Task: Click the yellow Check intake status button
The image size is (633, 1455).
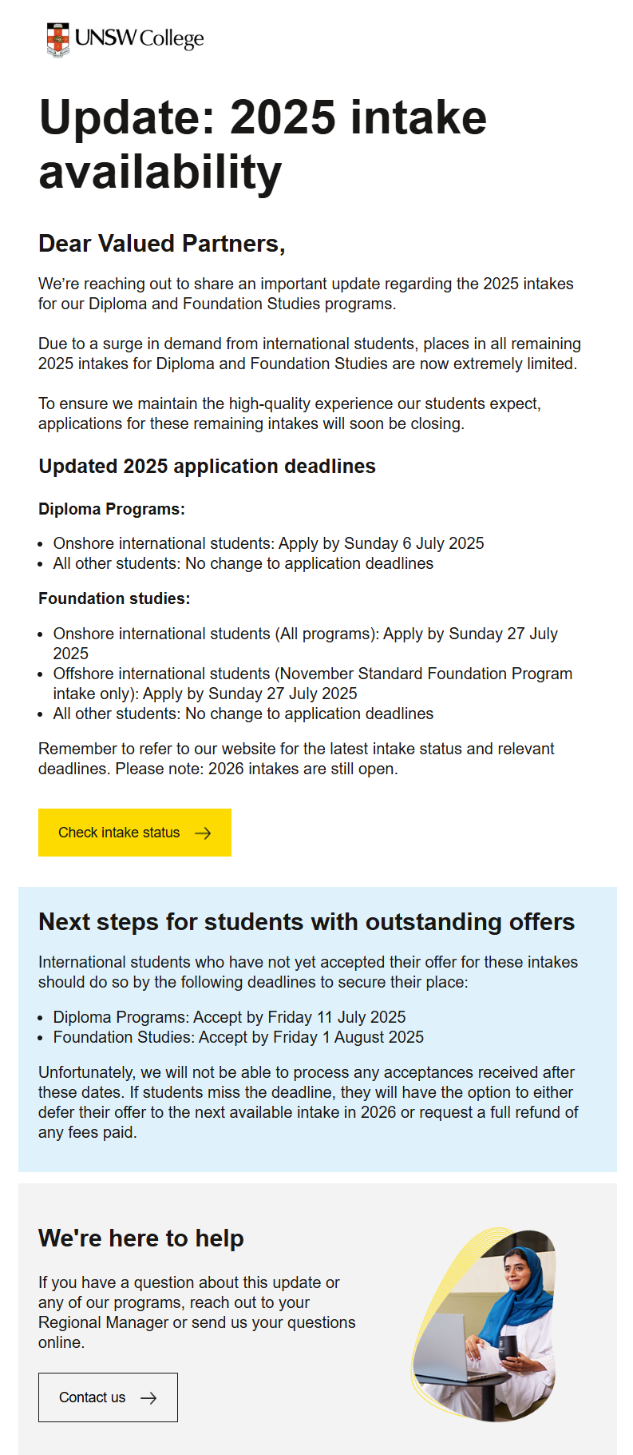Action: click(135, 833)
